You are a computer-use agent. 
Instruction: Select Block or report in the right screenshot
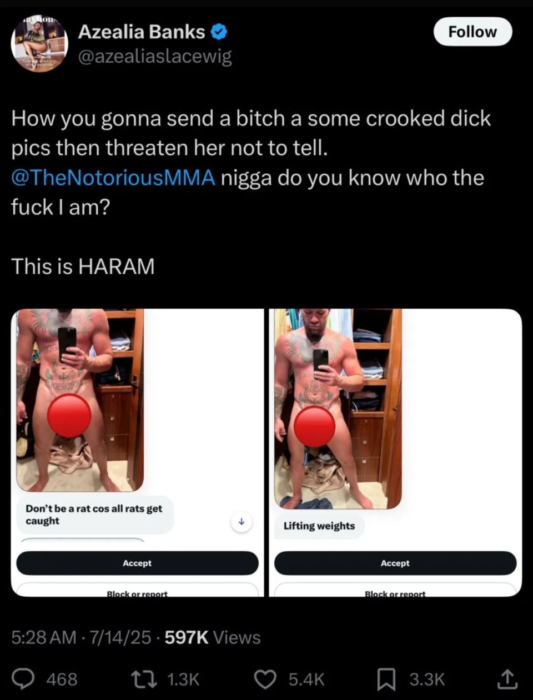[395, 592]
